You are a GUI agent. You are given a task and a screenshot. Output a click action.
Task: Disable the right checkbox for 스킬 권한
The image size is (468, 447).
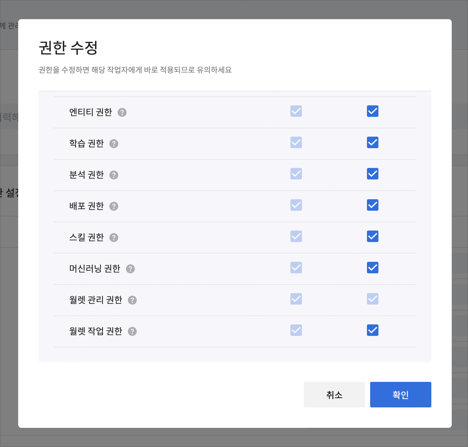[x=372, y=236]
